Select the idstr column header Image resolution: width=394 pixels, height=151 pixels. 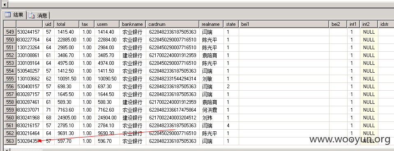pyautogui.click(x=386, y=24)
